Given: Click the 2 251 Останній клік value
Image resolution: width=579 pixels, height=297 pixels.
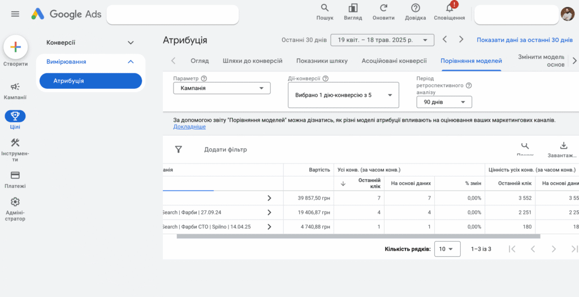Looking at the screenshot, I should pos(524,212).
